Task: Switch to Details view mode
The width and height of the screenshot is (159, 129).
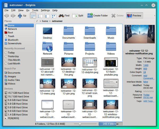Action: tap(47, 16)
